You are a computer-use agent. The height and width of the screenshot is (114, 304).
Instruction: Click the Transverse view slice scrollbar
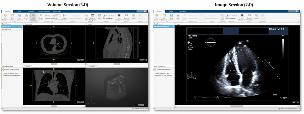tap(54, 64)
